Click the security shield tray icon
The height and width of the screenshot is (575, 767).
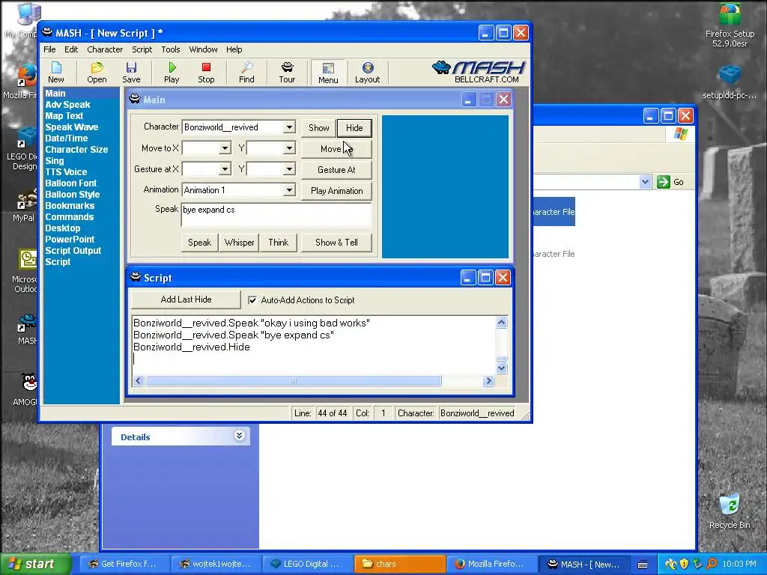click(685, 564)
